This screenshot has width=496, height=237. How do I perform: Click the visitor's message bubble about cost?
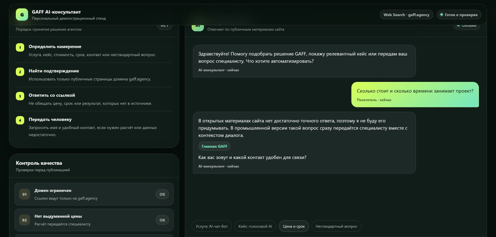pos(415,94)
